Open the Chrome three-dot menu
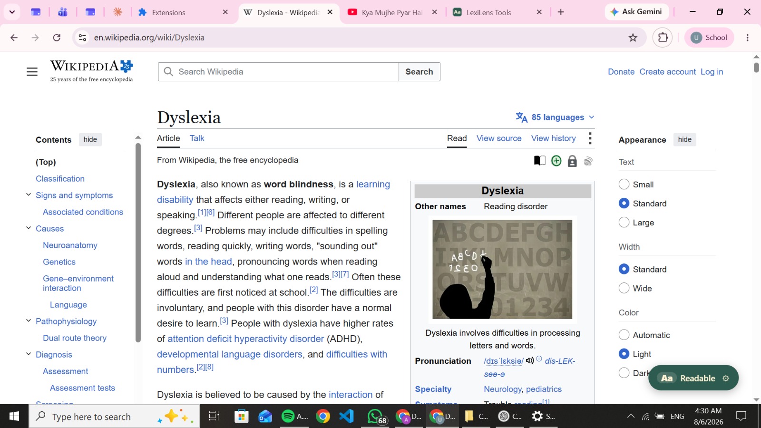The image size is (761, 428). point(747,38)
